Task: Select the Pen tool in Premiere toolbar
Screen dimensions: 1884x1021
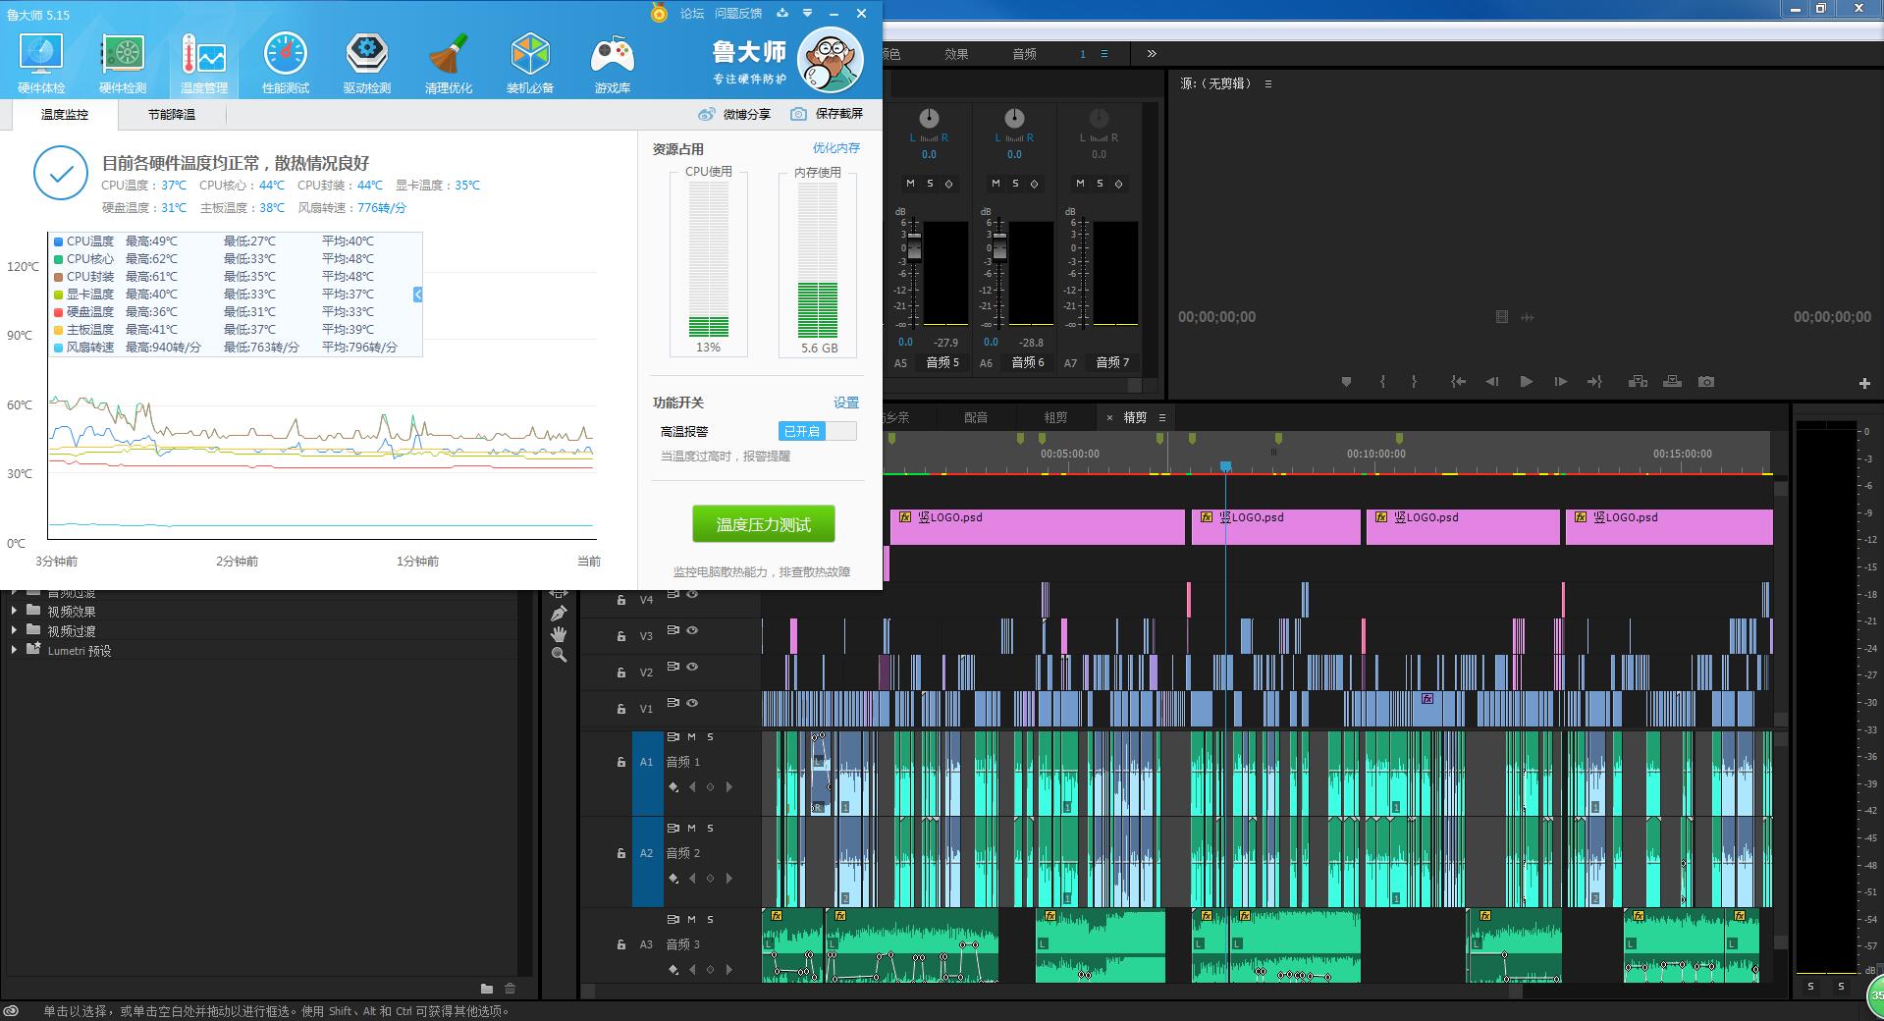Action: [x=559, y=614]
